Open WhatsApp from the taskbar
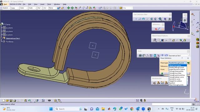This screenshot has width=200, height=112. tap(121, 109)
